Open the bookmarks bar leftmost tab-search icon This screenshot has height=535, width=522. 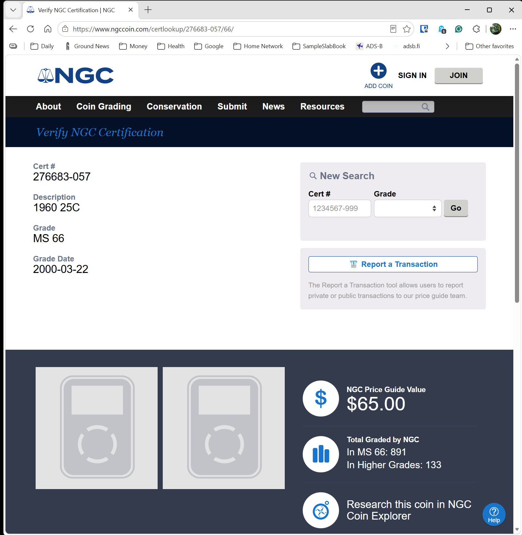(x=13, y=46)
